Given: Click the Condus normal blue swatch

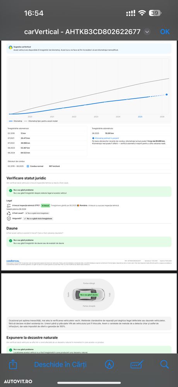Looking at the screenshot, I should coord(28,166).
